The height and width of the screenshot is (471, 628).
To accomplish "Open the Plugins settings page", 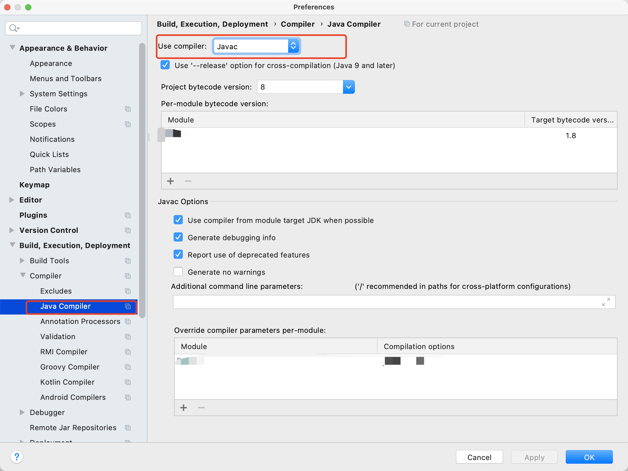I will click(x=33, y=215).
